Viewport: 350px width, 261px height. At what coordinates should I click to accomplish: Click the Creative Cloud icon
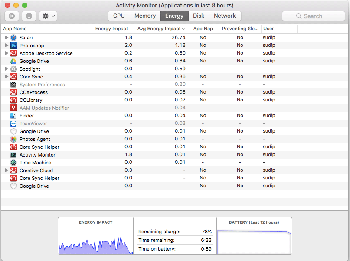click(x=13, y=170)
